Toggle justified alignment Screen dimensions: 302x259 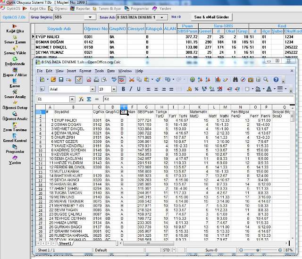click(171, 89)
